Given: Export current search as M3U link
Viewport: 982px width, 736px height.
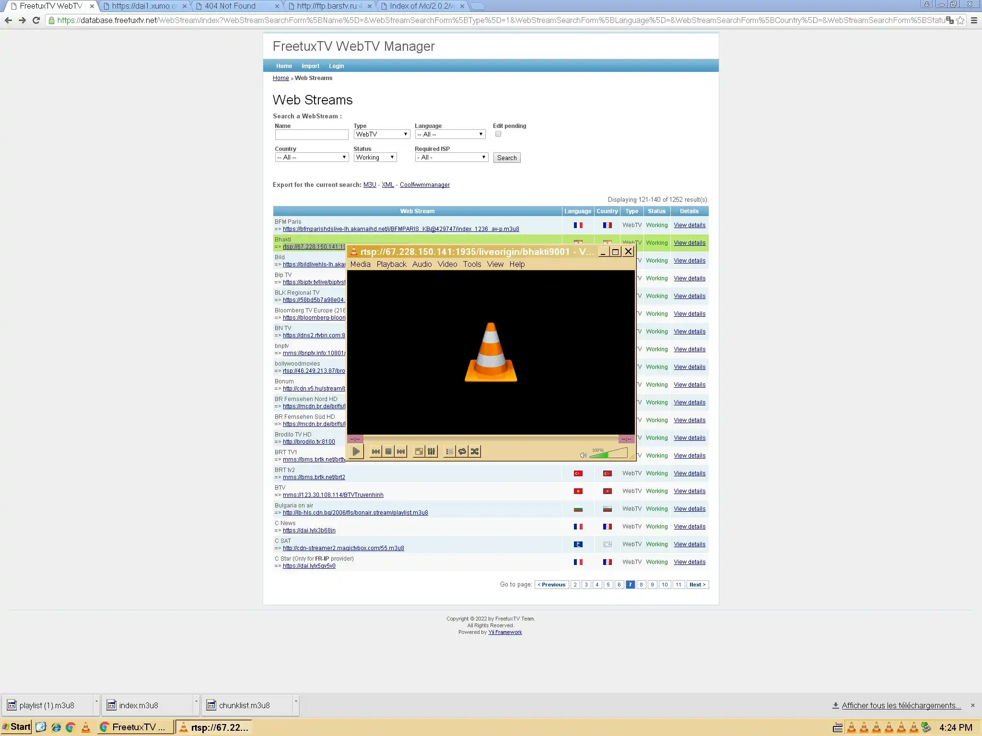Looking at the screenshot, I should (x=369, y=185).
